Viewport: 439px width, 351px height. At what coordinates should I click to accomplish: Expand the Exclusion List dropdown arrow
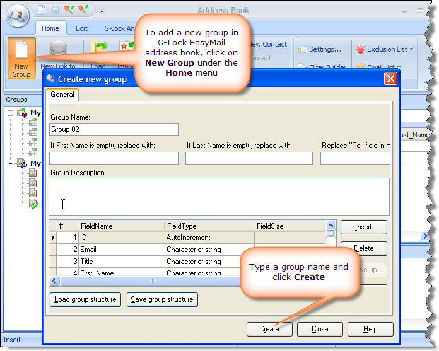click(411, 49)
